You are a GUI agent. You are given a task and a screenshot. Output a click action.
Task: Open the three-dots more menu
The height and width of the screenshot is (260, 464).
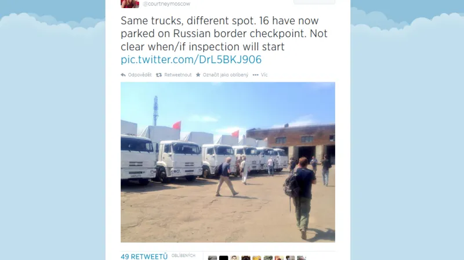255,75
